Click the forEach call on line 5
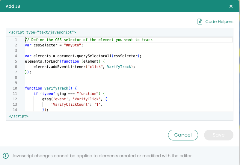 (x=52, y=61)
